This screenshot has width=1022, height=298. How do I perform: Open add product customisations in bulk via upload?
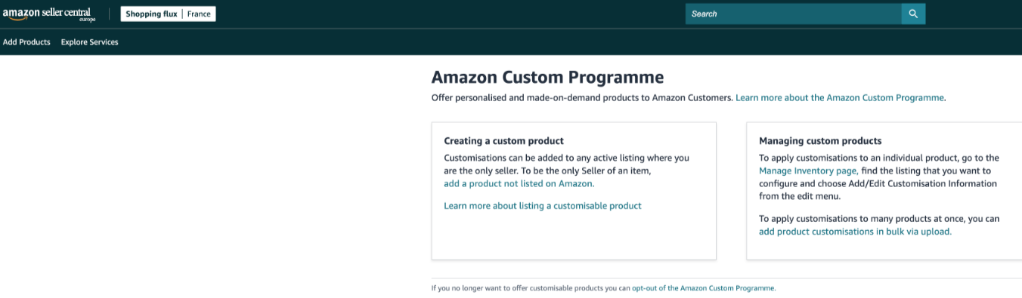point(854,232)
